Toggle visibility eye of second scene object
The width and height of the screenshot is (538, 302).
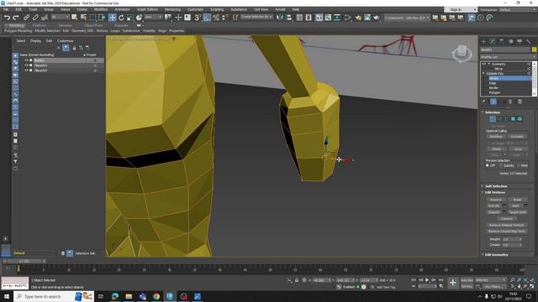coord(26,65)
